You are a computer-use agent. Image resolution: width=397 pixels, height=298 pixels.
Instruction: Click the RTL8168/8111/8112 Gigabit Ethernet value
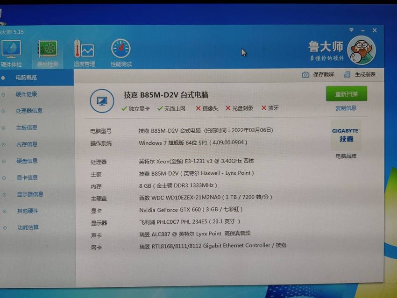pyautogui.click(x=213, y=246)
